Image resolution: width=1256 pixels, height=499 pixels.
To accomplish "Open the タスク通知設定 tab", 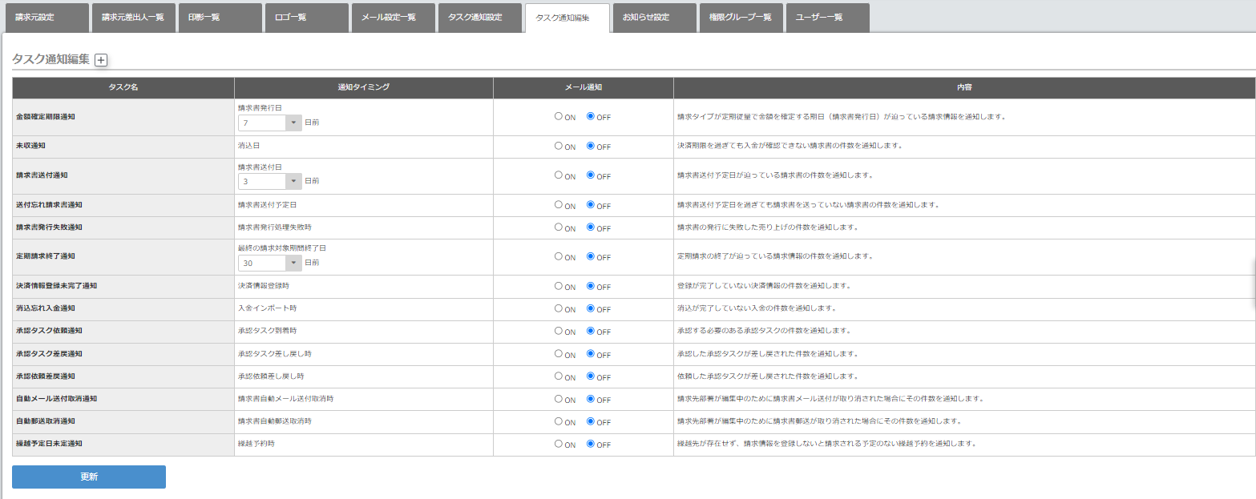I will pyautogui.click(x=479, y=18).
